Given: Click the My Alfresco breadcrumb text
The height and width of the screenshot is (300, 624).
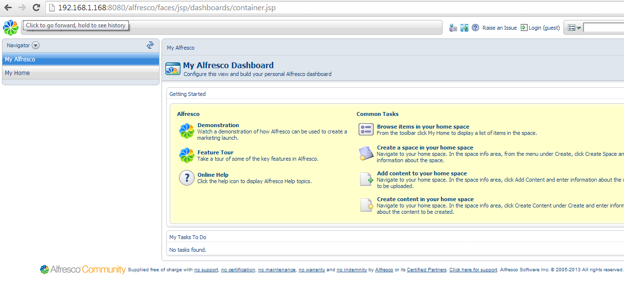Looking at the screenshot, I should [x=181, y=48].
